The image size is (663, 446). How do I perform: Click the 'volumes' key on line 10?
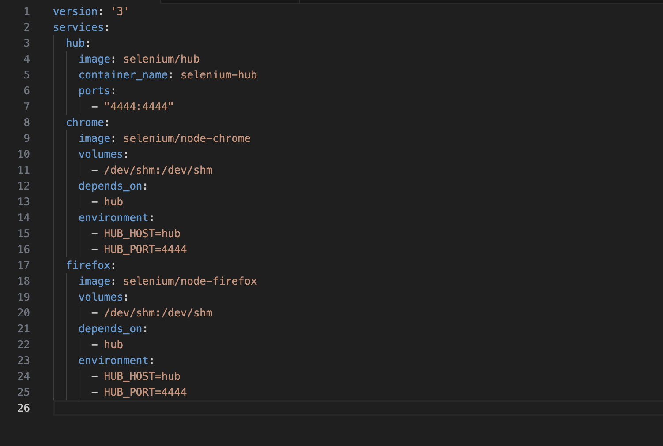[101, 154]
